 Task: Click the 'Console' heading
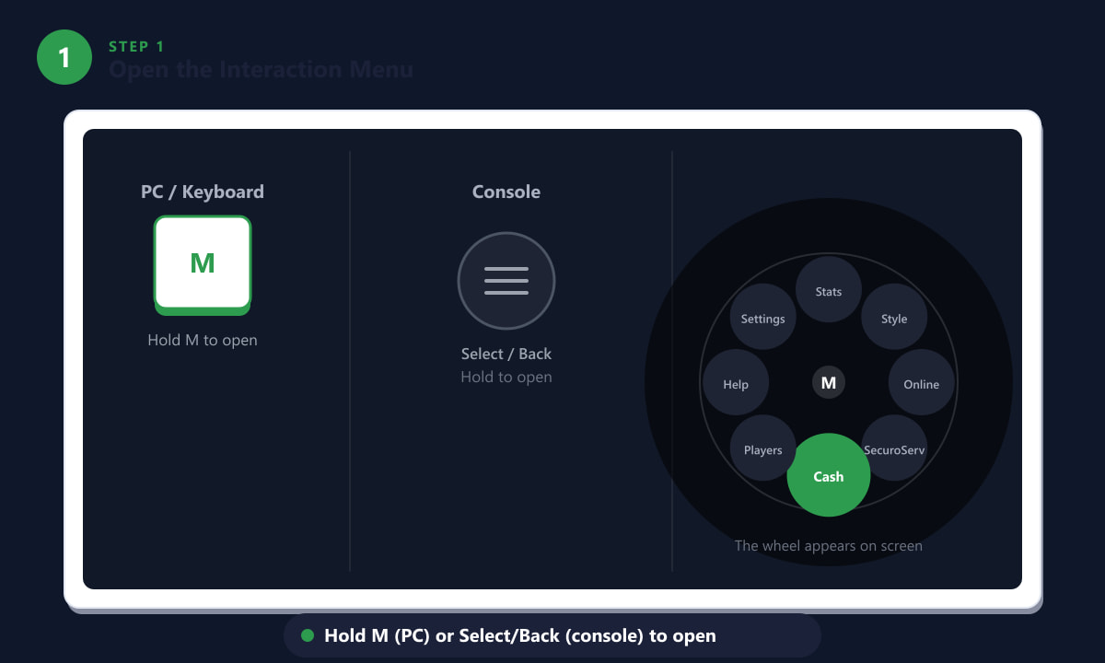[x=506, y=192]
